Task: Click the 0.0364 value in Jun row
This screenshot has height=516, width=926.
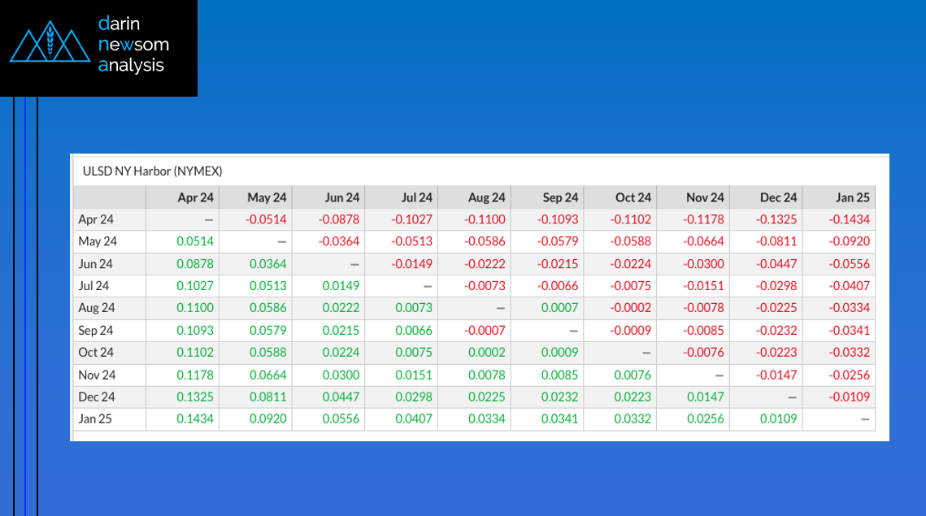Action: click(x=268, y=264)
